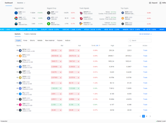Open the Markets dropdown in top navigation

coord(21,3)
